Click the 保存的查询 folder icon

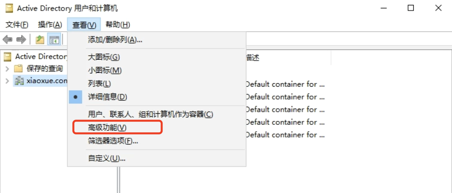(x=18, y=69)
